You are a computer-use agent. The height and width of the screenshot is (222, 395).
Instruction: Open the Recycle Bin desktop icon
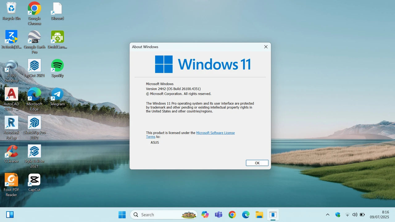tap(11, 11)
